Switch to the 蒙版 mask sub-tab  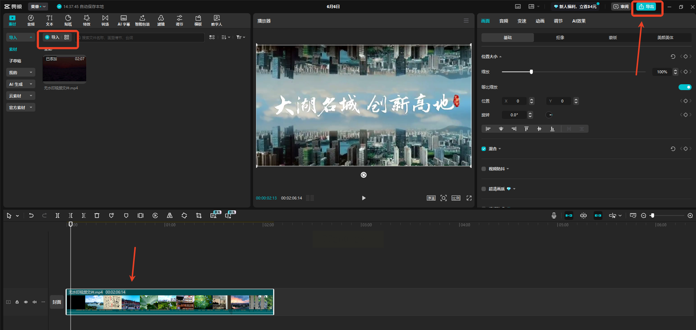tap(612, 37)
